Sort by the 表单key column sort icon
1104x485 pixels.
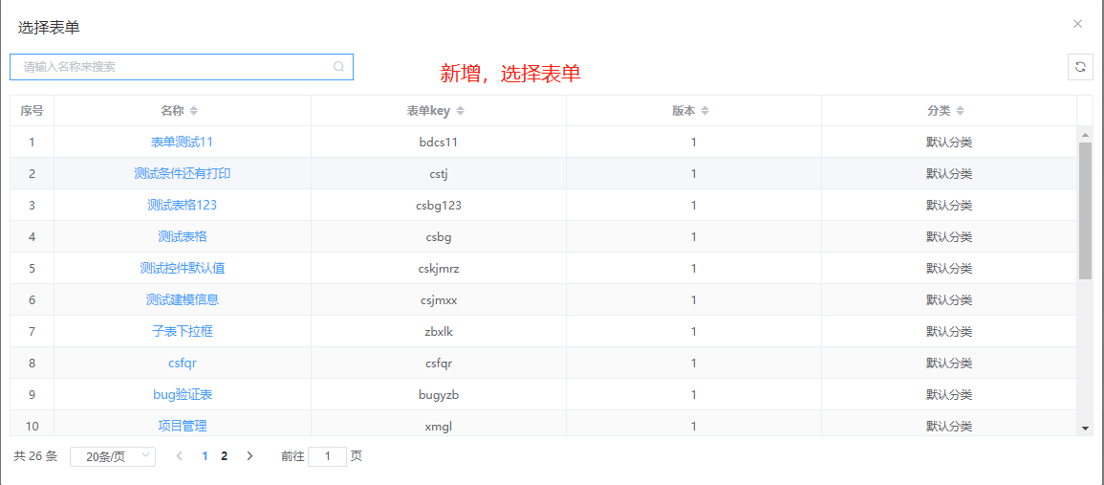(x=461, y=111)
